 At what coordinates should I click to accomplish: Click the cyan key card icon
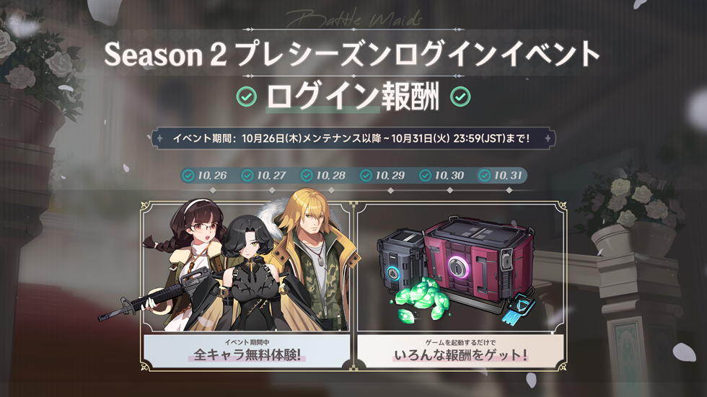pos(522,308)
